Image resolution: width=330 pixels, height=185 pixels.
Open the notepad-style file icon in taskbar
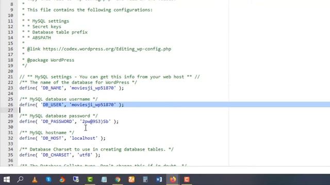104,179
